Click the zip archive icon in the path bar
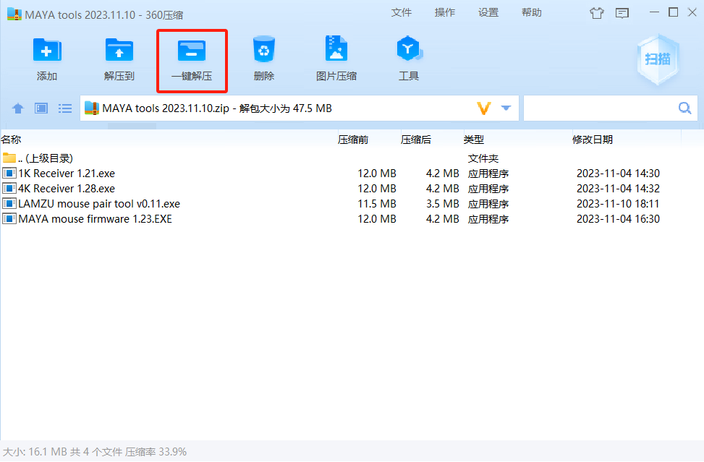This screenshot has width=704, height=462. point(92,108)
